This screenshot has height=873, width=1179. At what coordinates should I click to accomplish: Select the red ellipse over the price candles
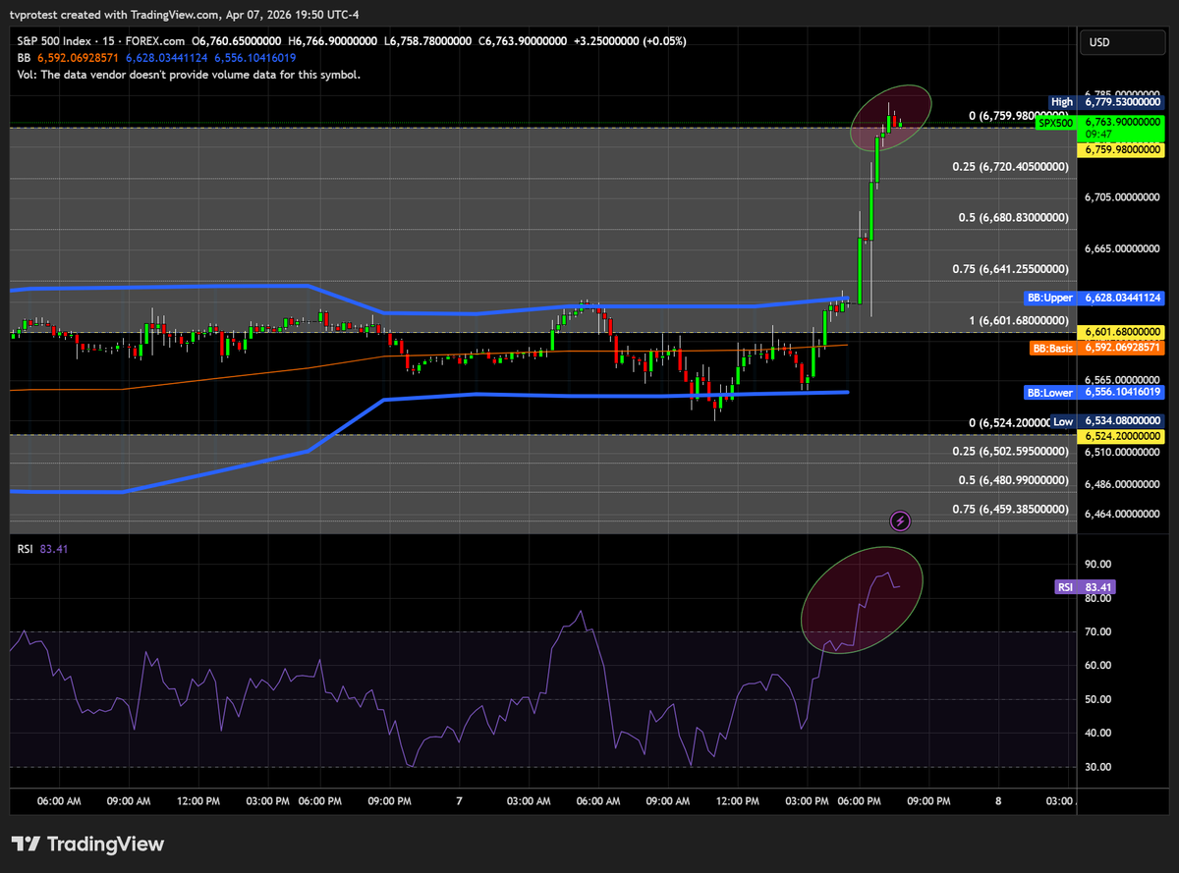(x=888, y=117)
